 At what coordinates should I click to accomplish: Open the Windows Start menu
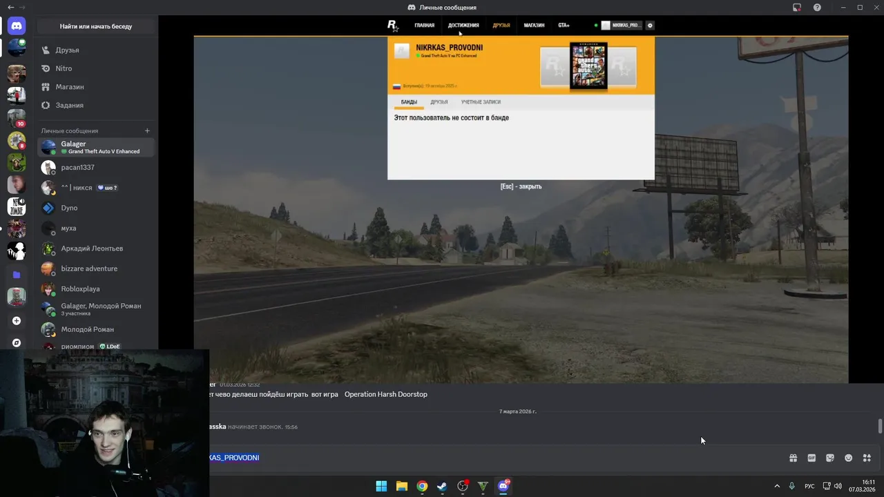coord(381,486)
